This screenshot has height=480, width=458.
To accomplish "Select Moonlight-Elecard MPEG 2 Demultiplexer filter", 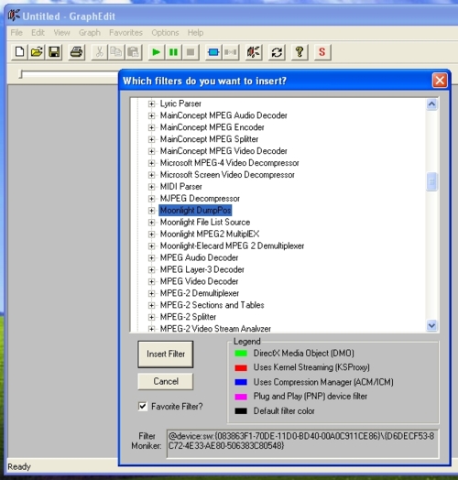I will pos(232,245).
